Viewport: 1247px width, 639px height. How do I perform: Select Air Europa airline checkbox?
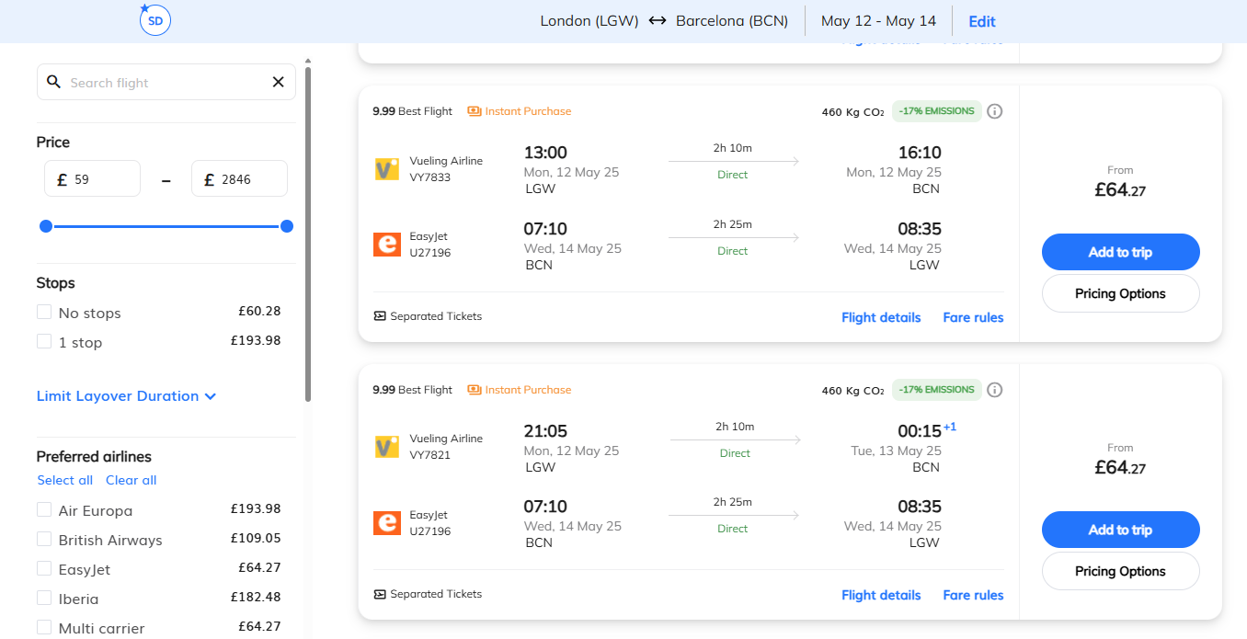[x=44, y=510]
